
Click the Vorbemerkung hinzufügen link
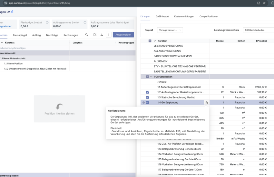13,48
